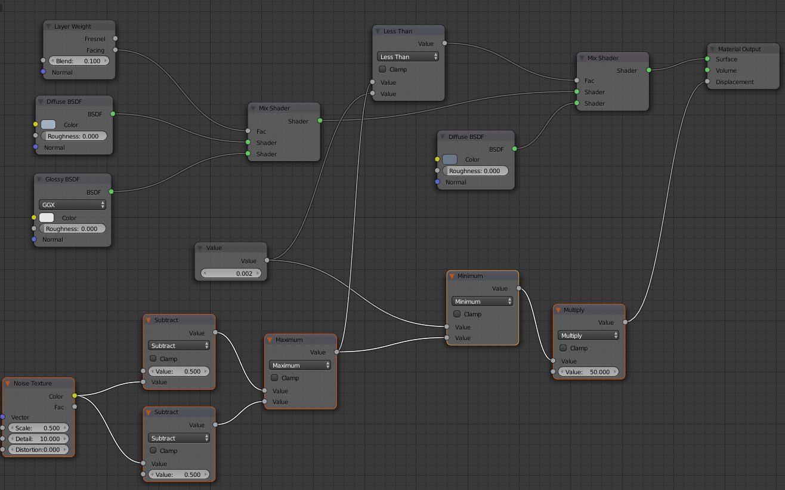The image size is (785, 490).
Task: Click the upper Subtract node's 0.500 field
Action: coord(179,371)
